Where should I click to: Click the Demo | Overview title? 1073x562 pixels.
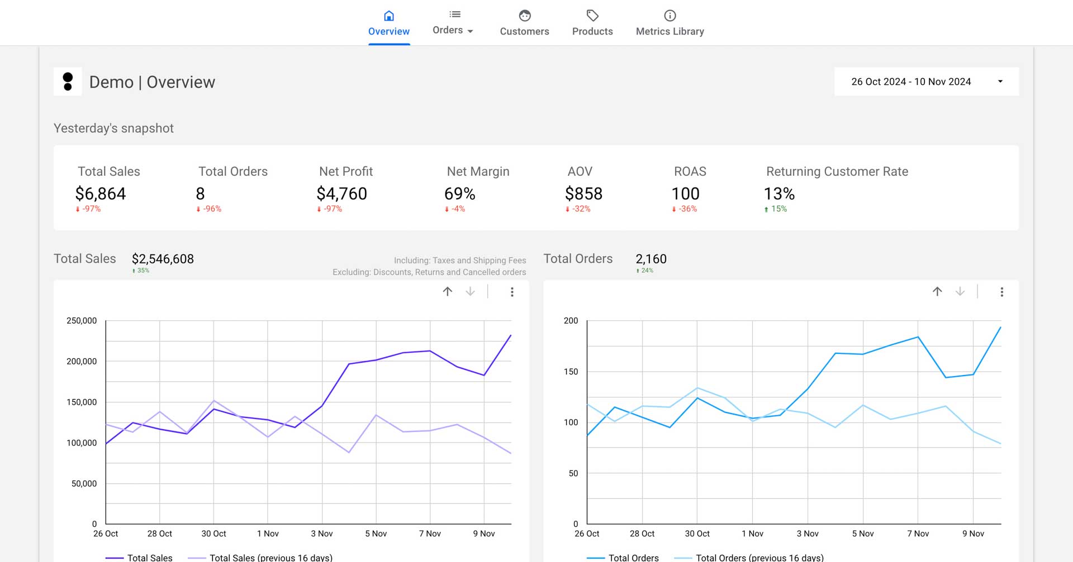tap(152, 82)
